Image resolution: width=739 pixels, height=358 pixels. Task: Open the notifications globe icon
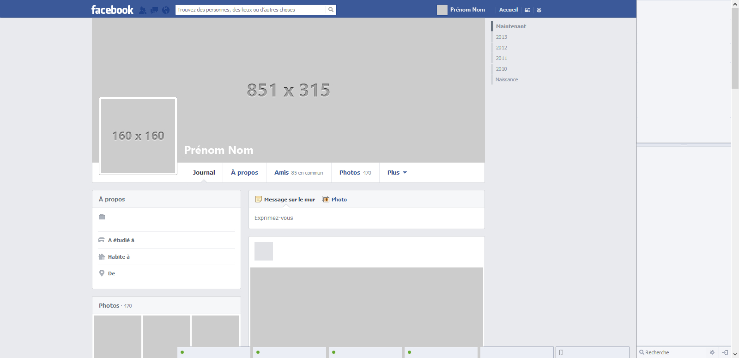[166, 10]
